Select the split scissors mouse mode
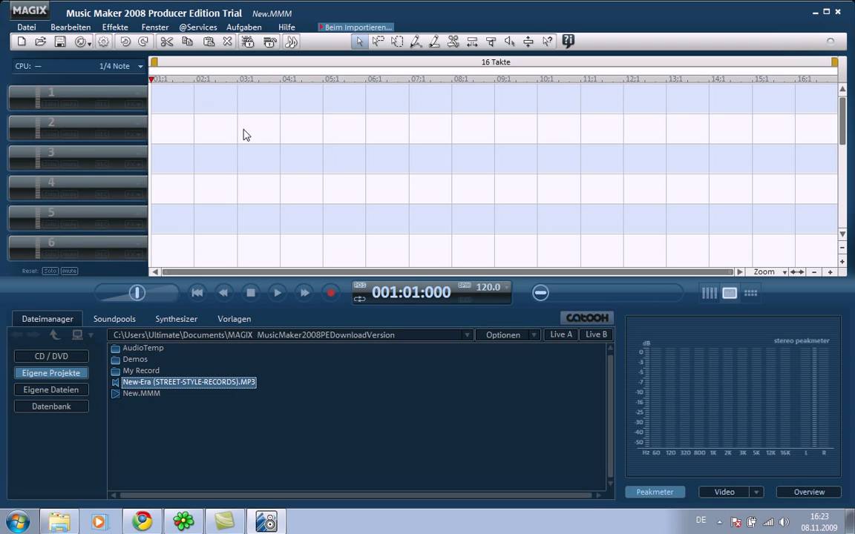 pyautogui.click(x=453, y=42)
